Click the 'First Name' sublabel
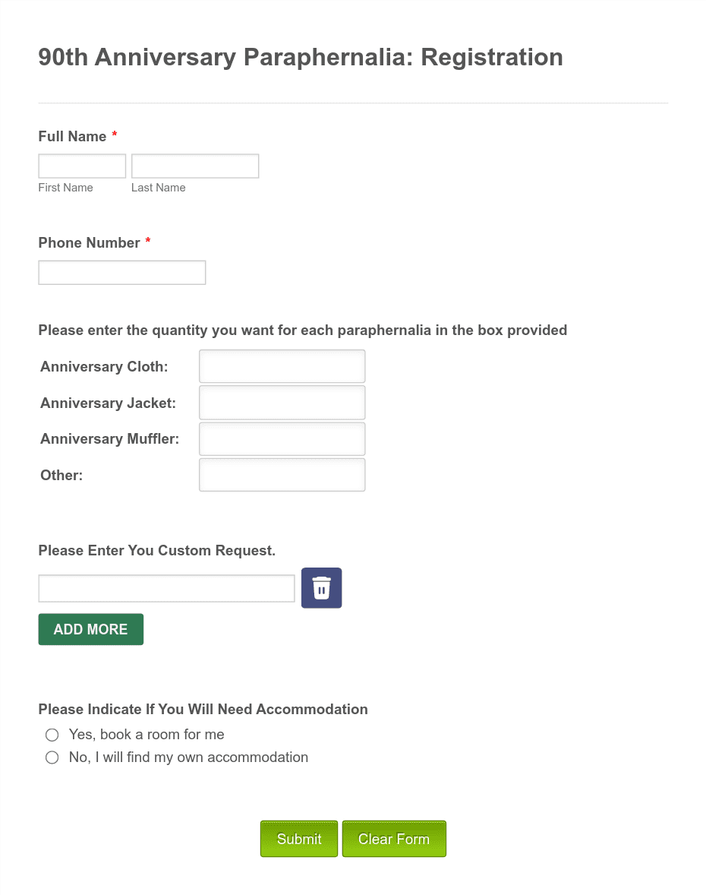This screenshot has width=706, height=895. click(x=65, y=187)
